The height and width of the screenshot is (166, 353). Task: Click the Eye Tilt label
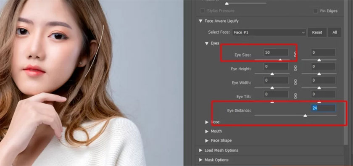coord(244,97)
